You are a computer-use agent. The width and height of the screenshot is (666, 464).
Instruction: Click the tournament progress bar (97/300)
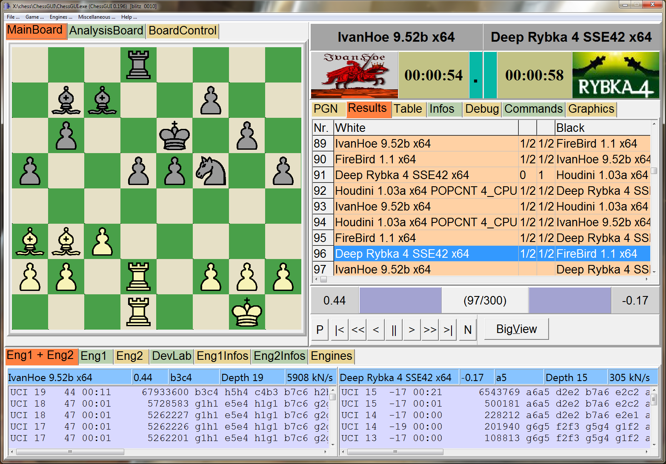tap(485, 301)
